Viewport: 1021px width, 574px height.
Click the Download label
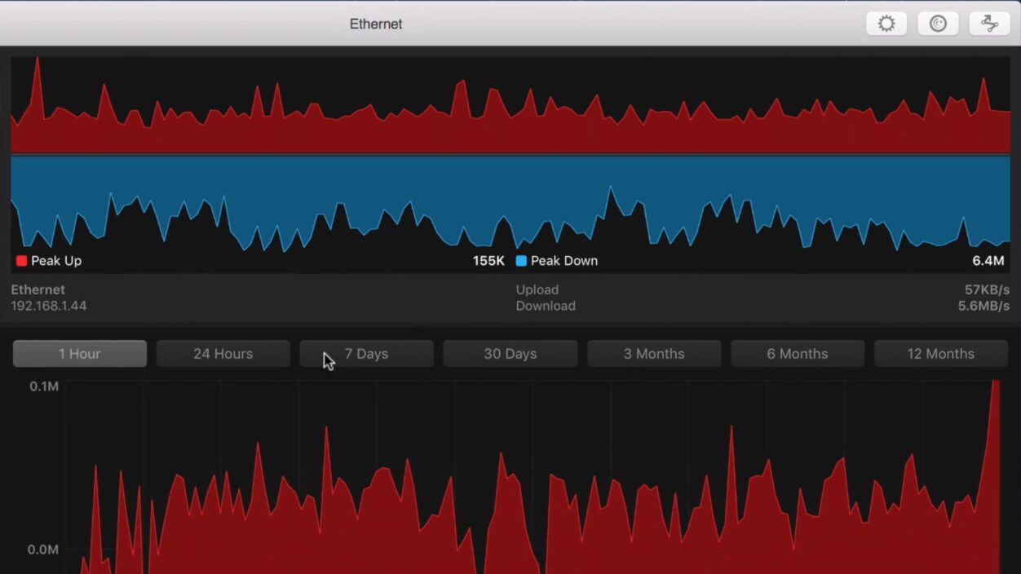click(545, 306)
